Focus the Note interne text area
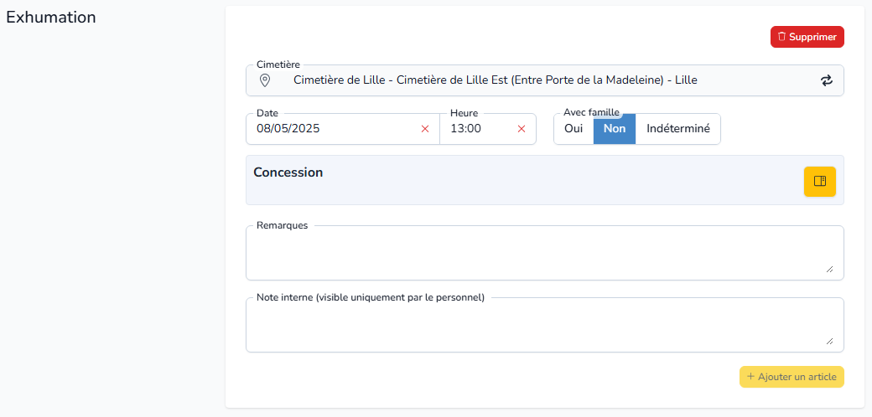The width and height of the screenshot is (872, 417). (x=545, y=325)
